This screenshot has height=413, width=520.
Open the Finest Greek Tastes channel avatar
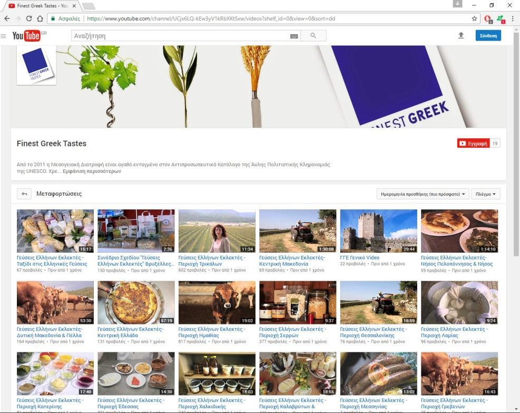coord(36,65)
